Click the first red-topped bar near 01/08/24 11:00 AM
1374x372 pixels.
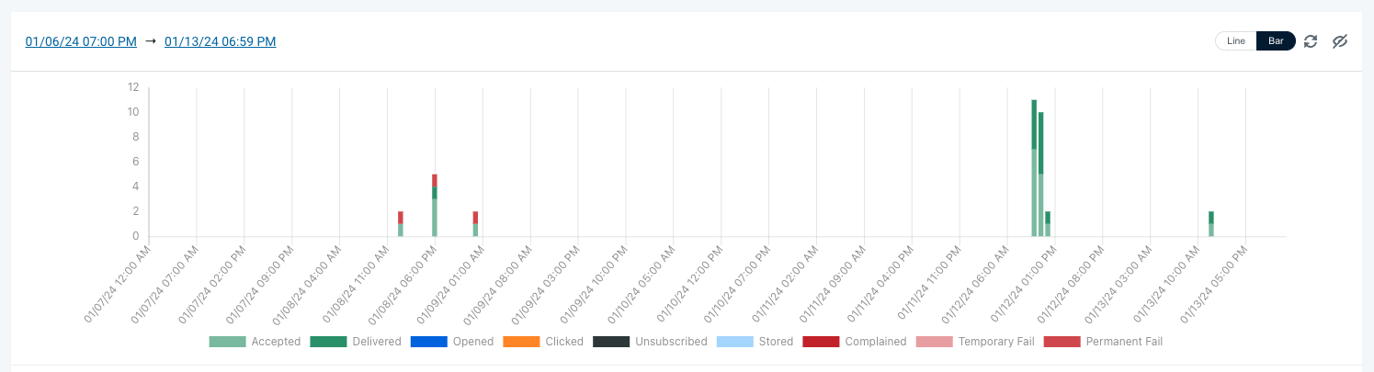401,224
